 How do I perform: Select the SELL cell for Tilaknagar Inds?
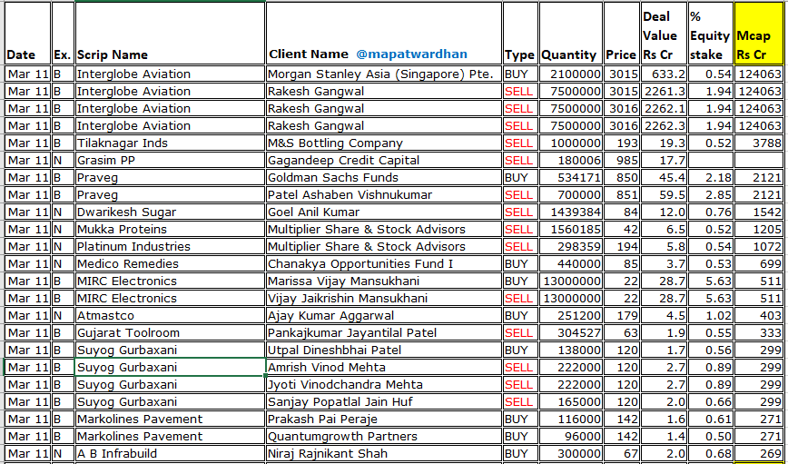click(520, 143)
